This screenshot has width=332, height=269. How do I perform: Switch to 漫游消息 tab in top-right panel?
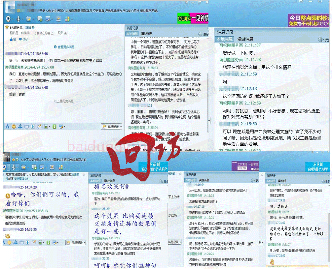click(245, 39)
